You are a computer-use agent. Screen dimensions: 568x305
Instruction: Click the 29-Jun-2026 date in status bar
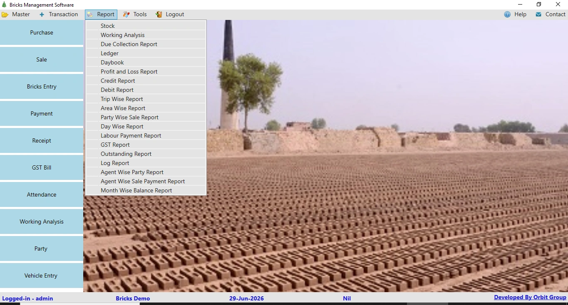pyautogui.click(x=246, y=298)
